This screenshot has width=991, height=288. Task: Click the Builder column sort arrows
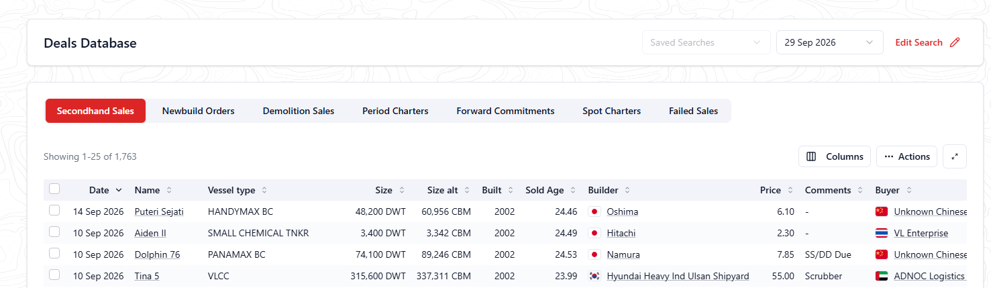click(627, 190)
